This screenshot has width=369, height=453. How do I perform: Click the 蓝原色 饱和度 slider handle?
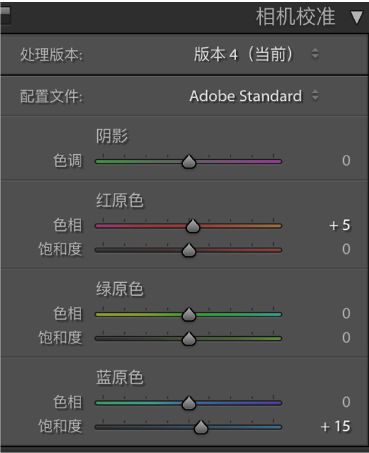point(200,427)
